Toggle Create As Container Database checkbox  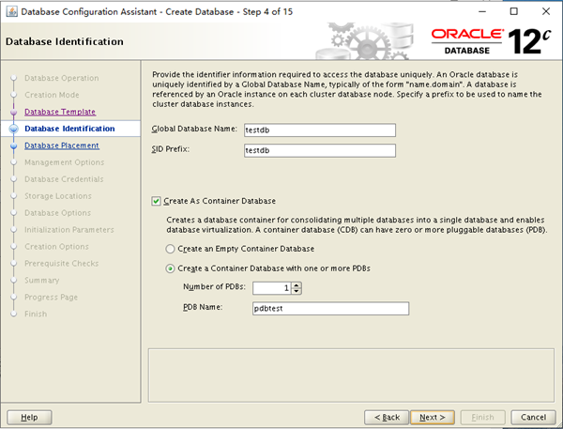point(156,201)
